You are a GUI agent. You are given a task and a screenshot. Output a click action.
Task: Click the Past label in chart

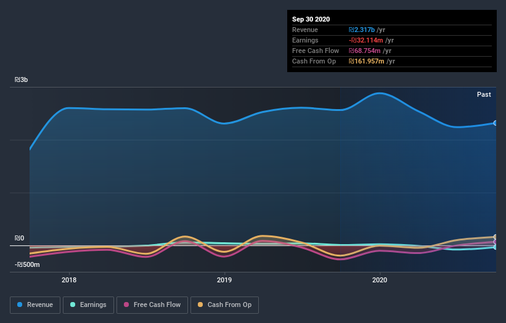[484, 94]
